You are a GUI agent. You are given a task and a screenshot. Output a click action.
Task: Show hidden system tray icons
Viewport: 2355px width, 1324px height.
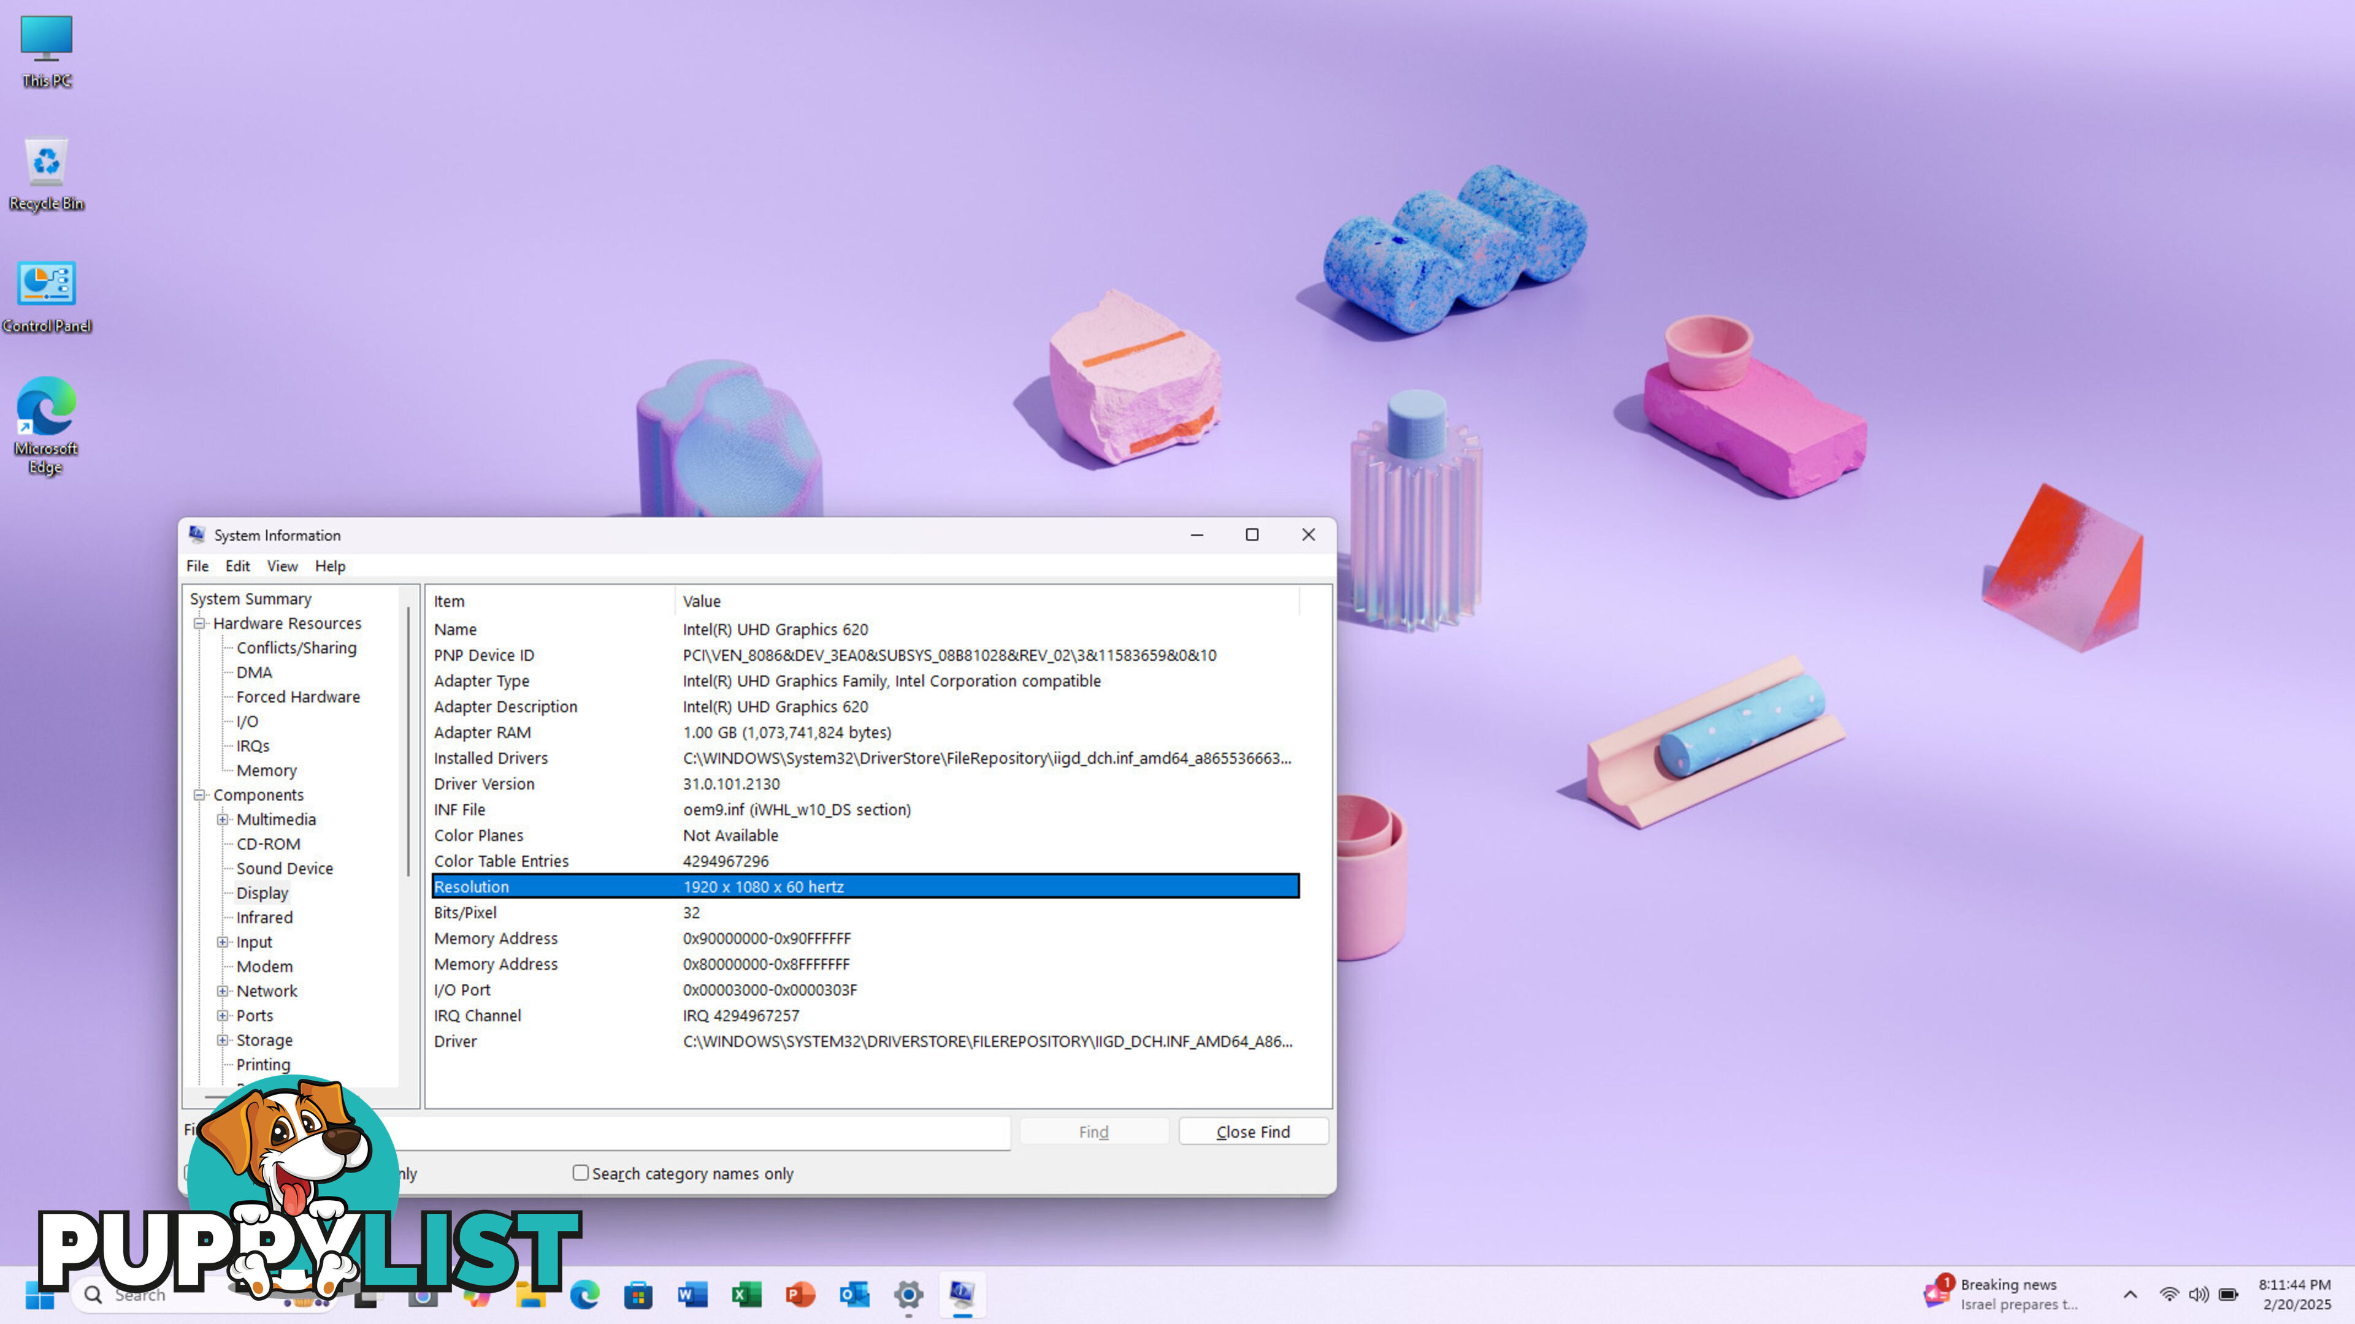(2130, 1295)
